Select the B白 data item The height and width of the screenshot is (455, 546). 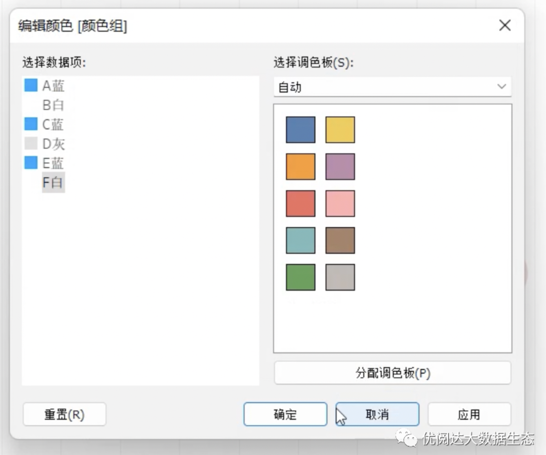[53, 105]
